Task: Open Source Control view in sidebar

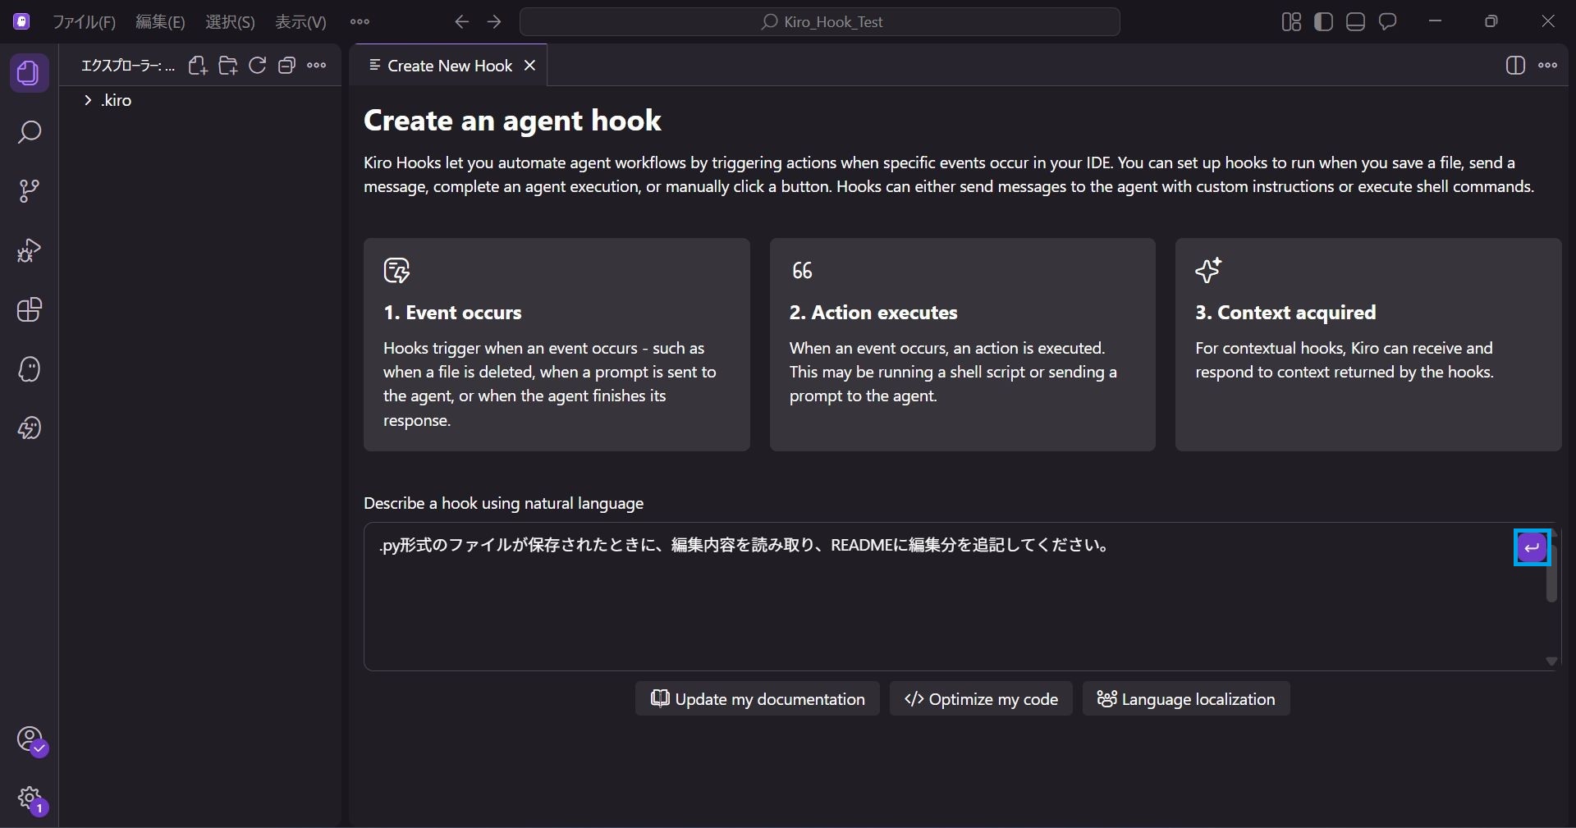Action: (30, 191)
